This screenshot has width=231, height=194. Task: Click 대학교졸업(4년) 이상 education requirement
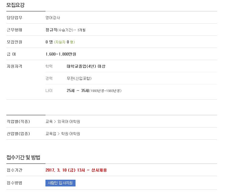[x=86, y=66]
